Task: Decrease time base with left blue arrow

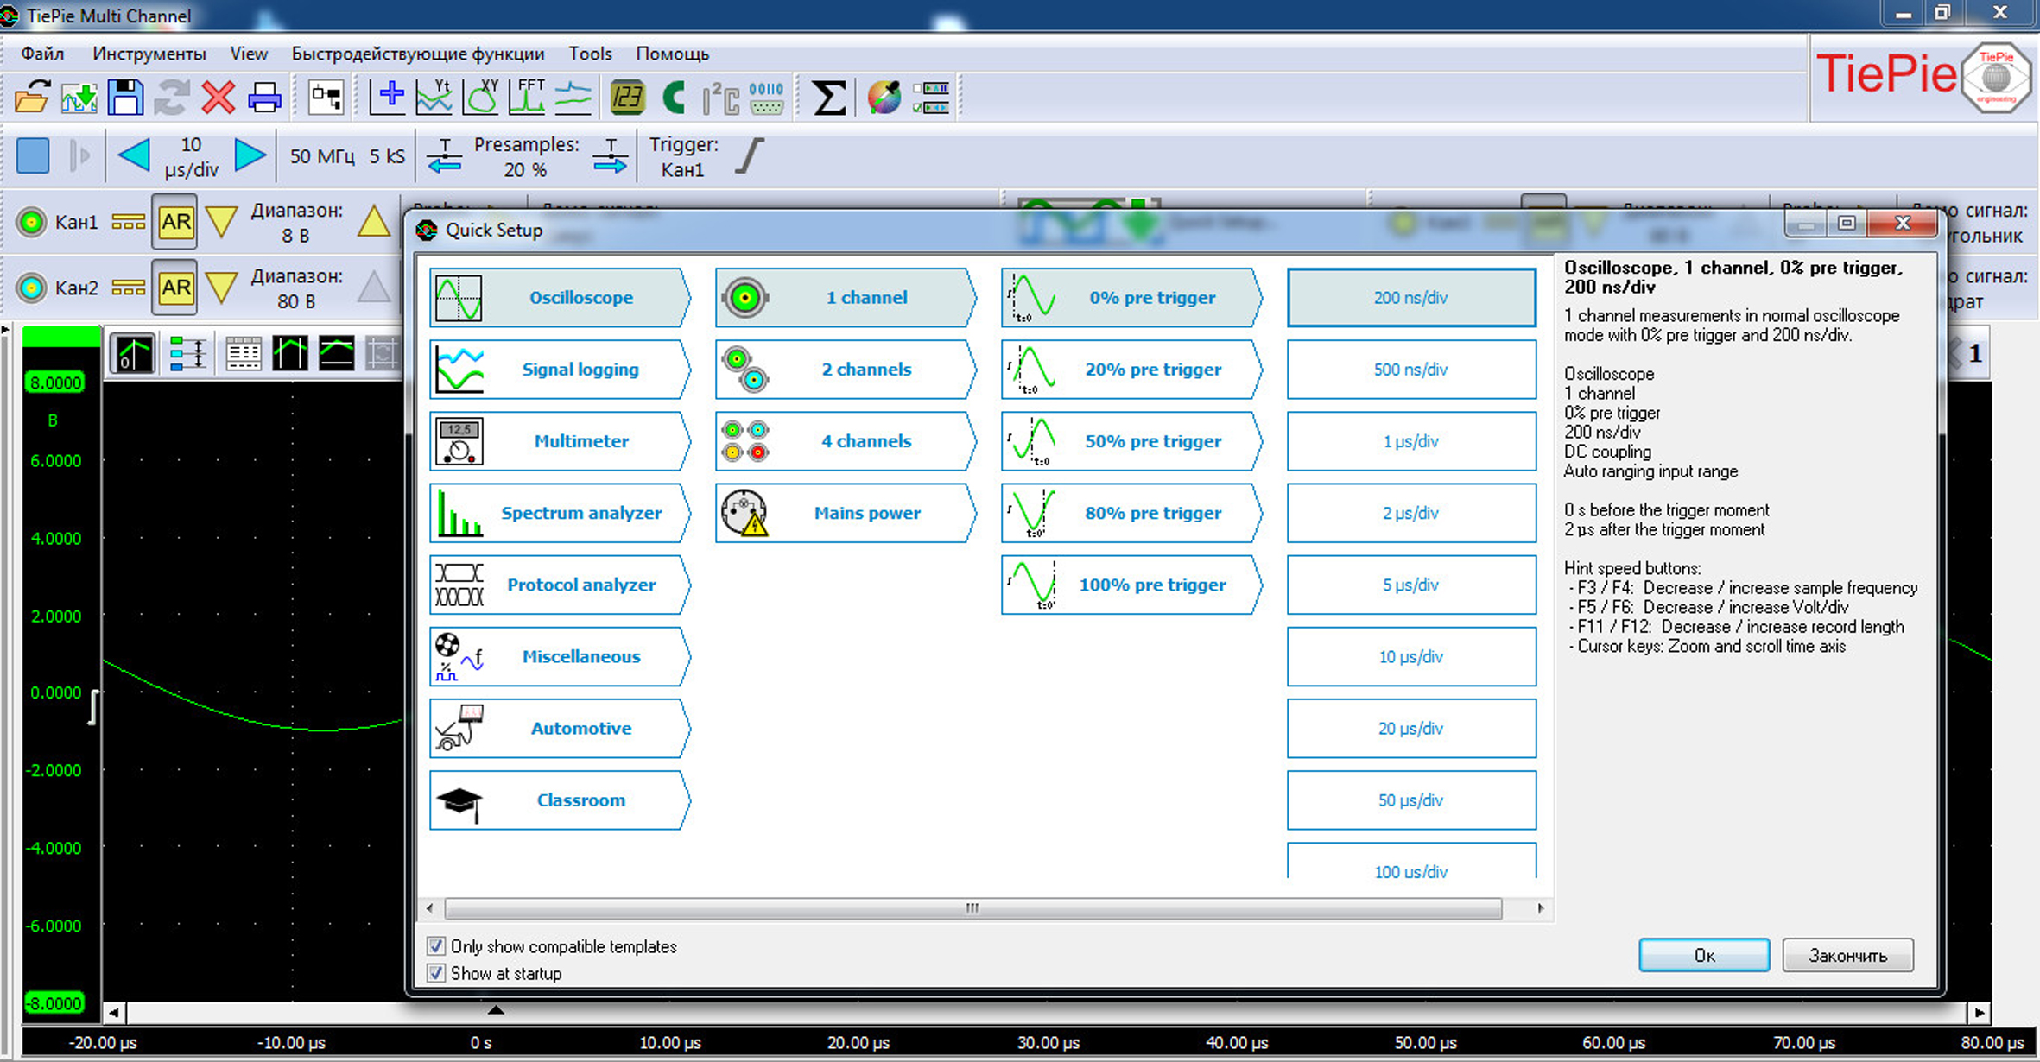Action: 134,155
